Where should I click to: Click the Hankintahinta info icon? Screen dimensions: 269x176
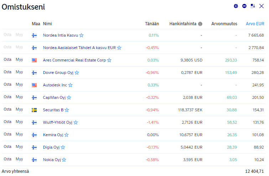(x=200, y=24)
